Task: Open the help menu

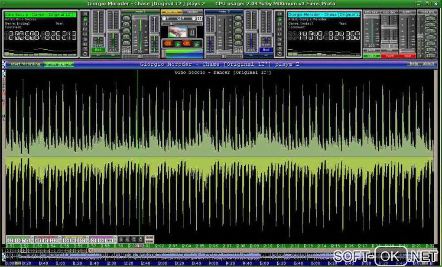Action: pyautogui.click(x=414, y=64)
